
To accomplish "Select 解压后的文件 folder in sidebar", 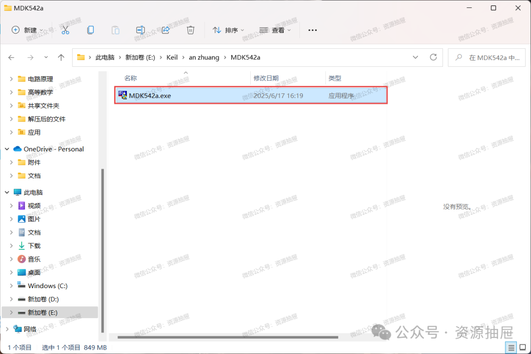I will pyautogui.click(x=46, y=119).
